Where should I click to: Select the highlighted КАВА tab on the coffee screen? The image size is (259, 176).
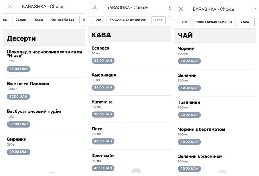click(x=158, y=20)
